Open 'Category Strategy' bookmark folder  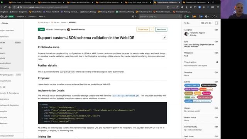click(88, 12)
